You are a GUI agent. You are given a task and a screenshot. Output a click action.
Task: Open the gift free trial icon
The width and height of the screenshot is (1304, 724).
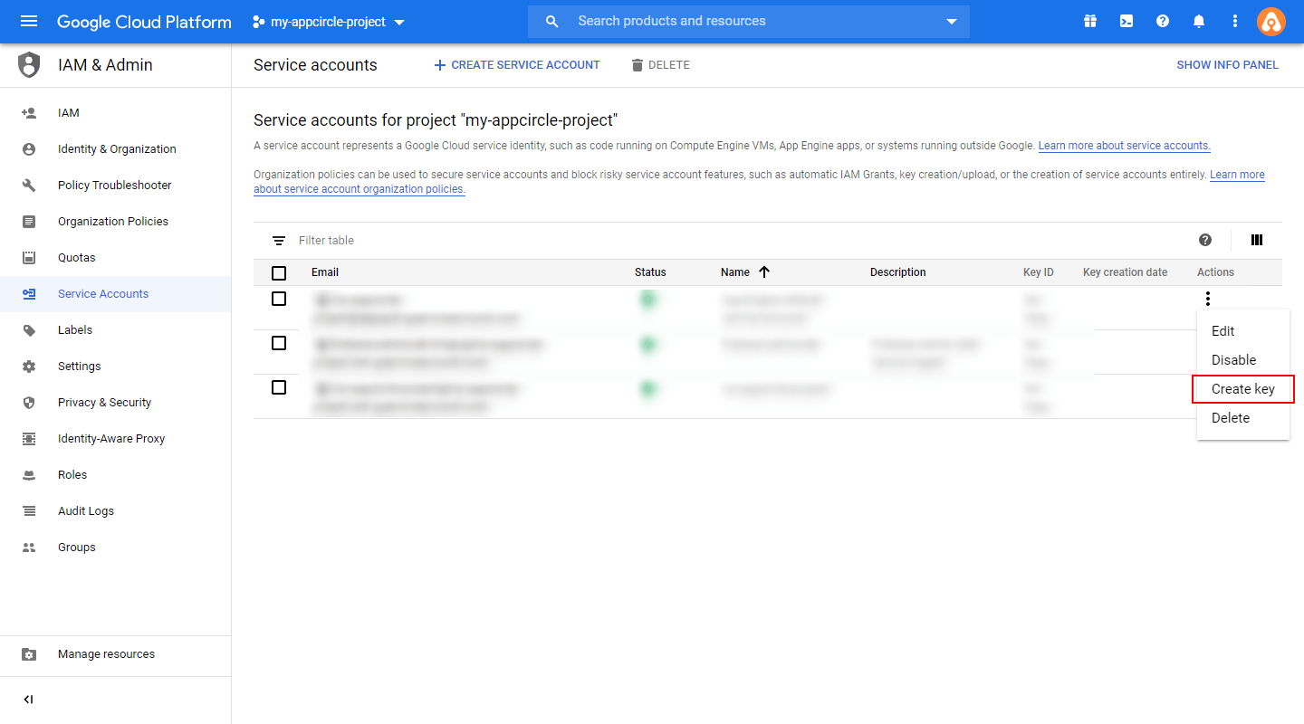[1090, 22]
